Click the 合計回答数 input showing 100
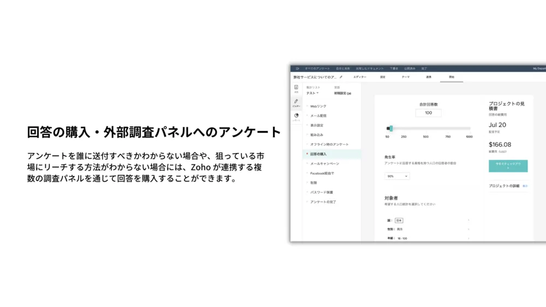Viewport: 546px width, 307px height. [428, 113]
